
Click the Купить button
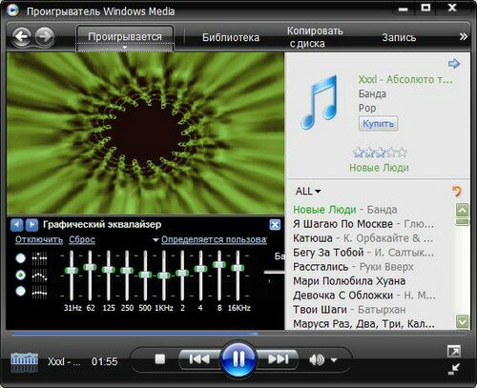point(378,124)
